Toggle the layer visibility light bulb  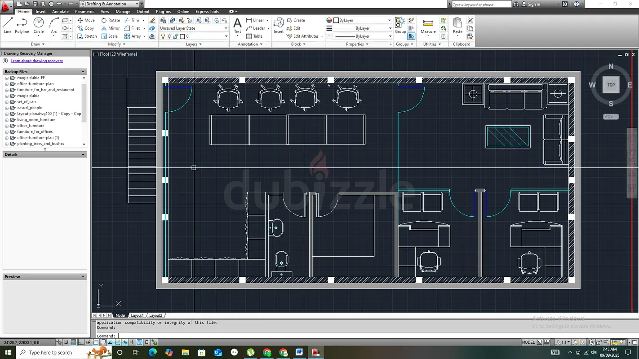[164, 36]
